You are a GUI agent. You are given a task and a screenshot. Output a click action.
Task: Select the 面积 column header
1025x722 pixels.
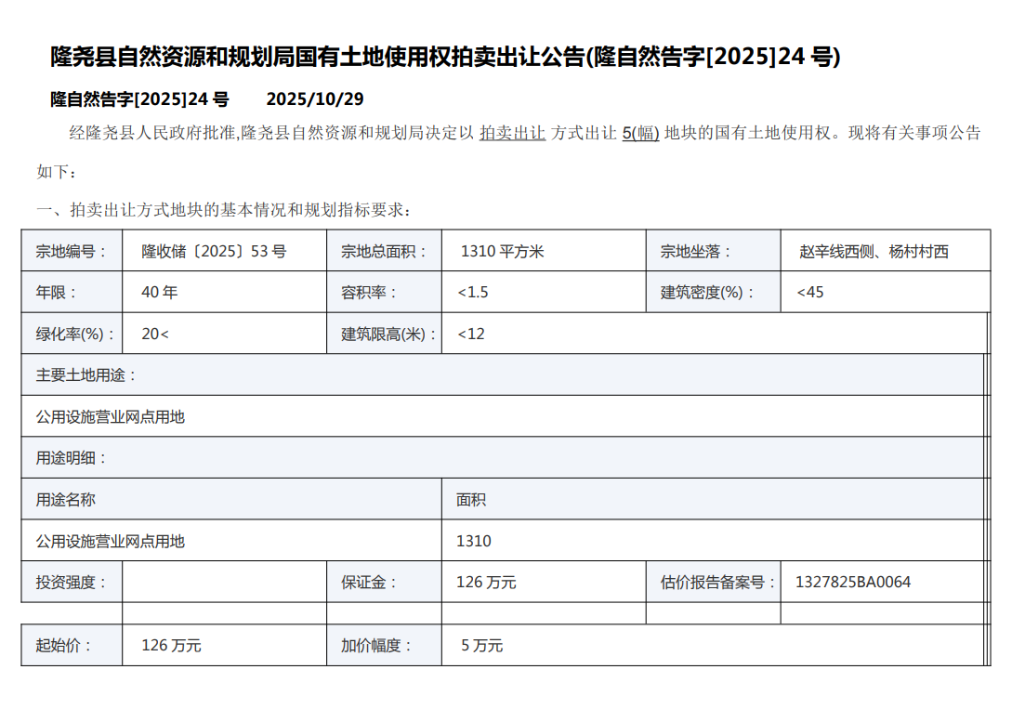coord(713,500)
